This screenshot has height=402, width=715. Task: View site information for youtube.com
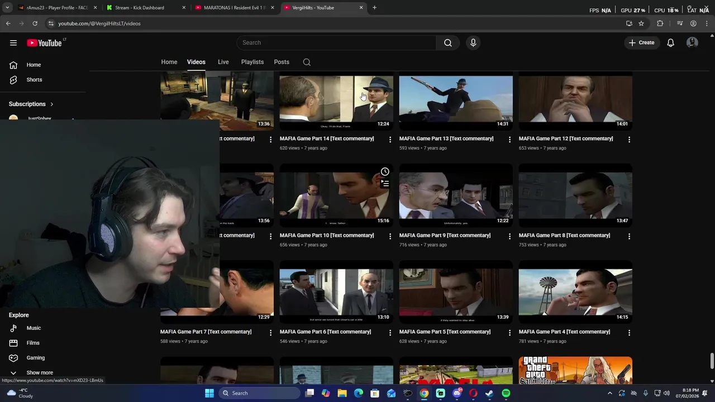coord(51,23)
